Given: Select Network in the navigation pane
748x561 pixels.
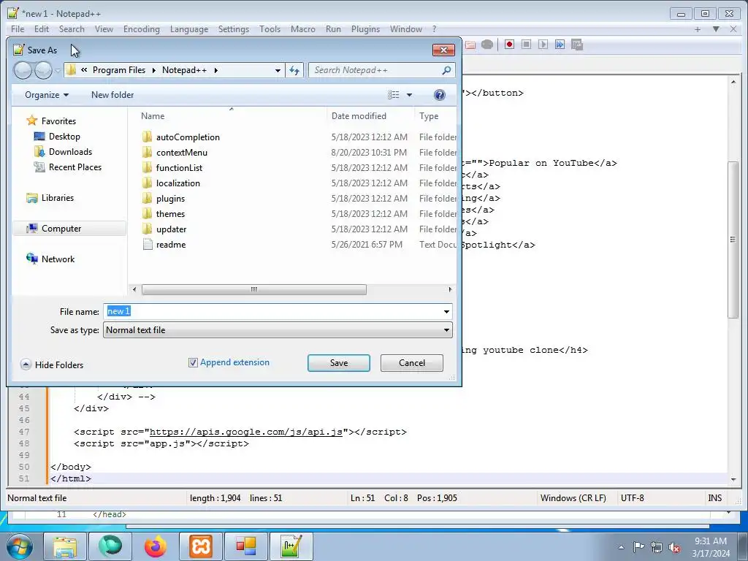Looking at the screenshot, I should 58,259.
